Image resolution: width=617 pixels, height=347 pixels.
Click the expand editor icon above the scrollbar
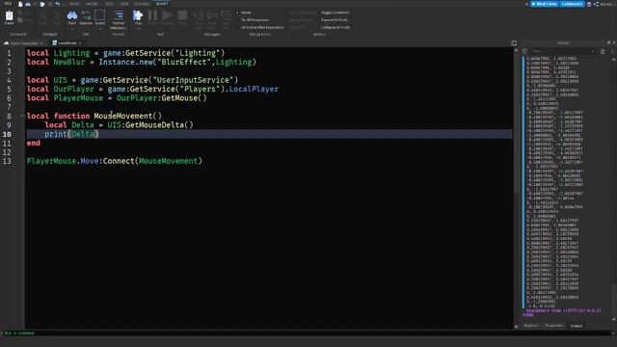coord(514,42)
